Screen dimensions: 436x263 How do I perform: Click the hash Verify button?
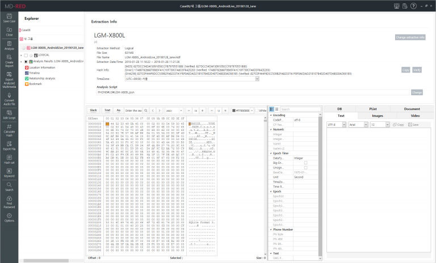pyautogui.click(x=417, y=70)
